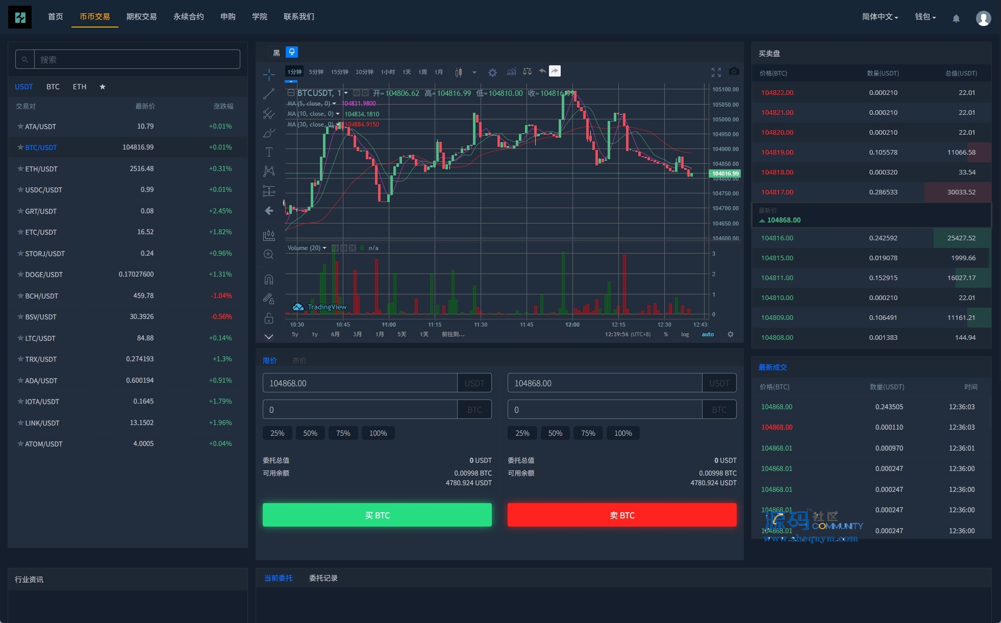Viewport: 1001px width, 623px height.
Task: Click the green 买 BTC button
Action: pyautogui.click(x=377, y=515)
